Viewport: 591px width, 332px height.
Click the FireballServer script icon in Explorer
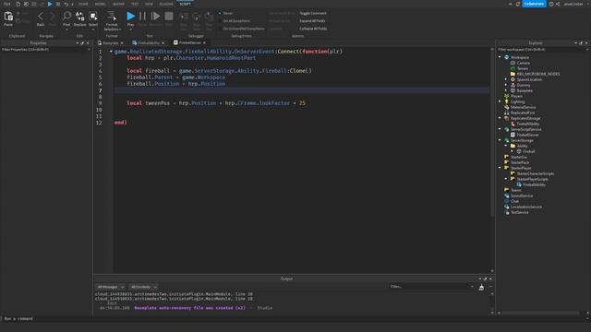(x=513, y=135)
